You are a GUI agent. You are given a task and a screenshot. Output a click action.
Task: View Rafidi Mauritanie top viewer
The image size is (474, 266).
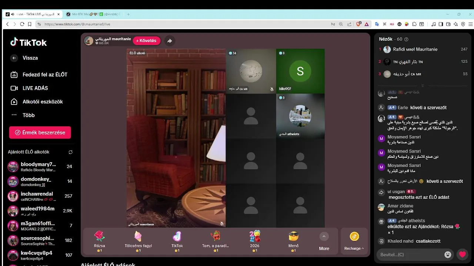click(423, 50)
